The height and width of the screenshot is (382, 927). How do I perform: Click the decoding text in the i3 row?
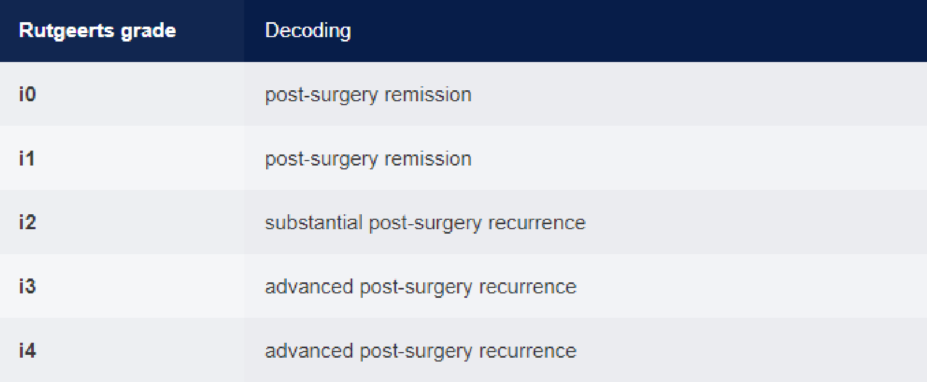pyautogui.click(x=421, y=287)
